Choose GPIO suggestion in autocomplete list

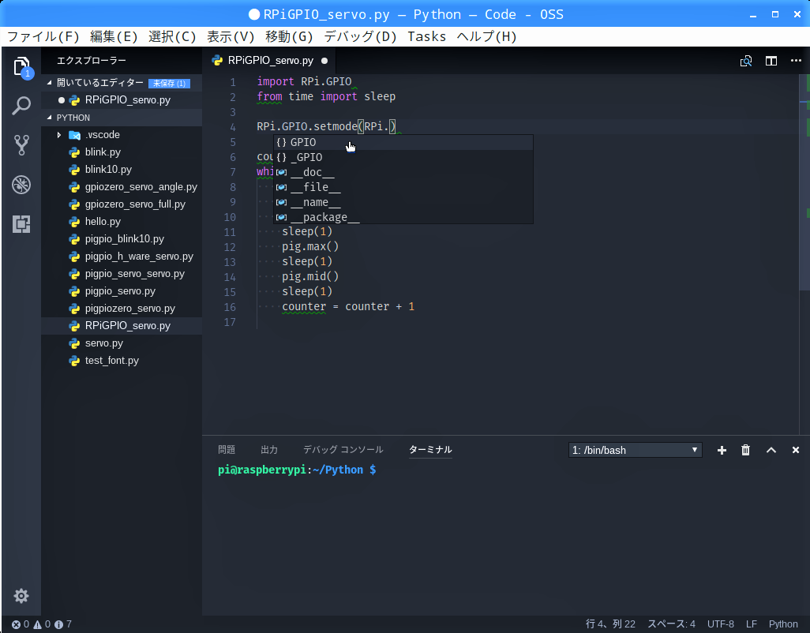(403, 142)
